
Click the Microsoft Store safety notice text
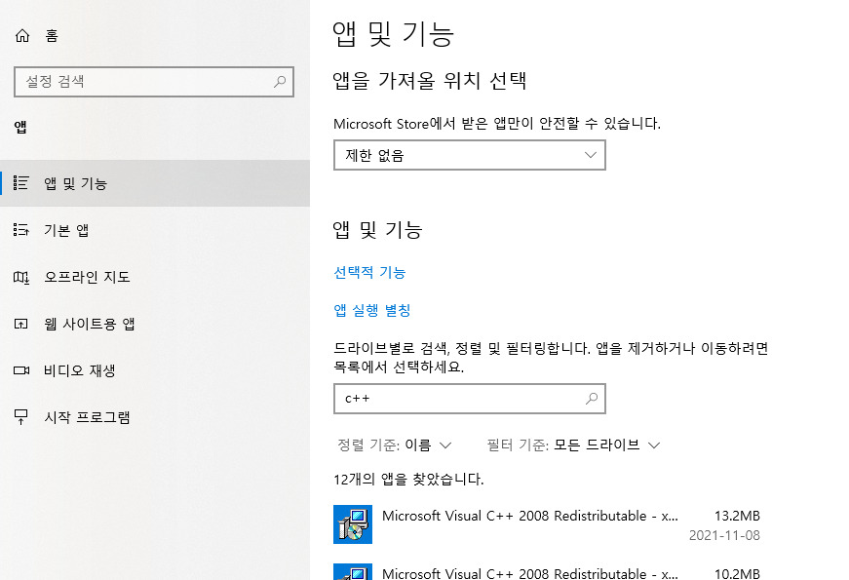point(497,124)
